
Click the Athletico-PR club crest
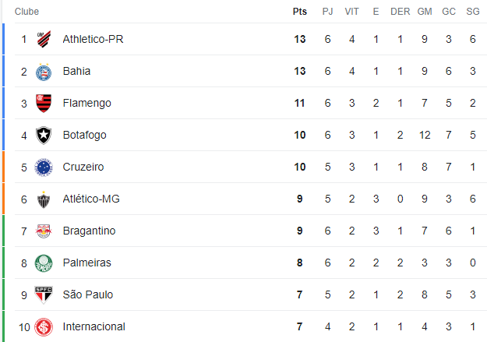click(x=44, y=39)
